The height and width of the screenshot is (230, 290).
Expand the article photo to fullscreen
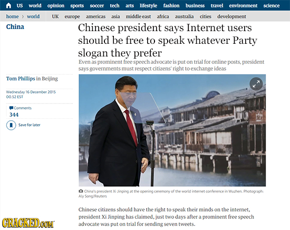256,84
